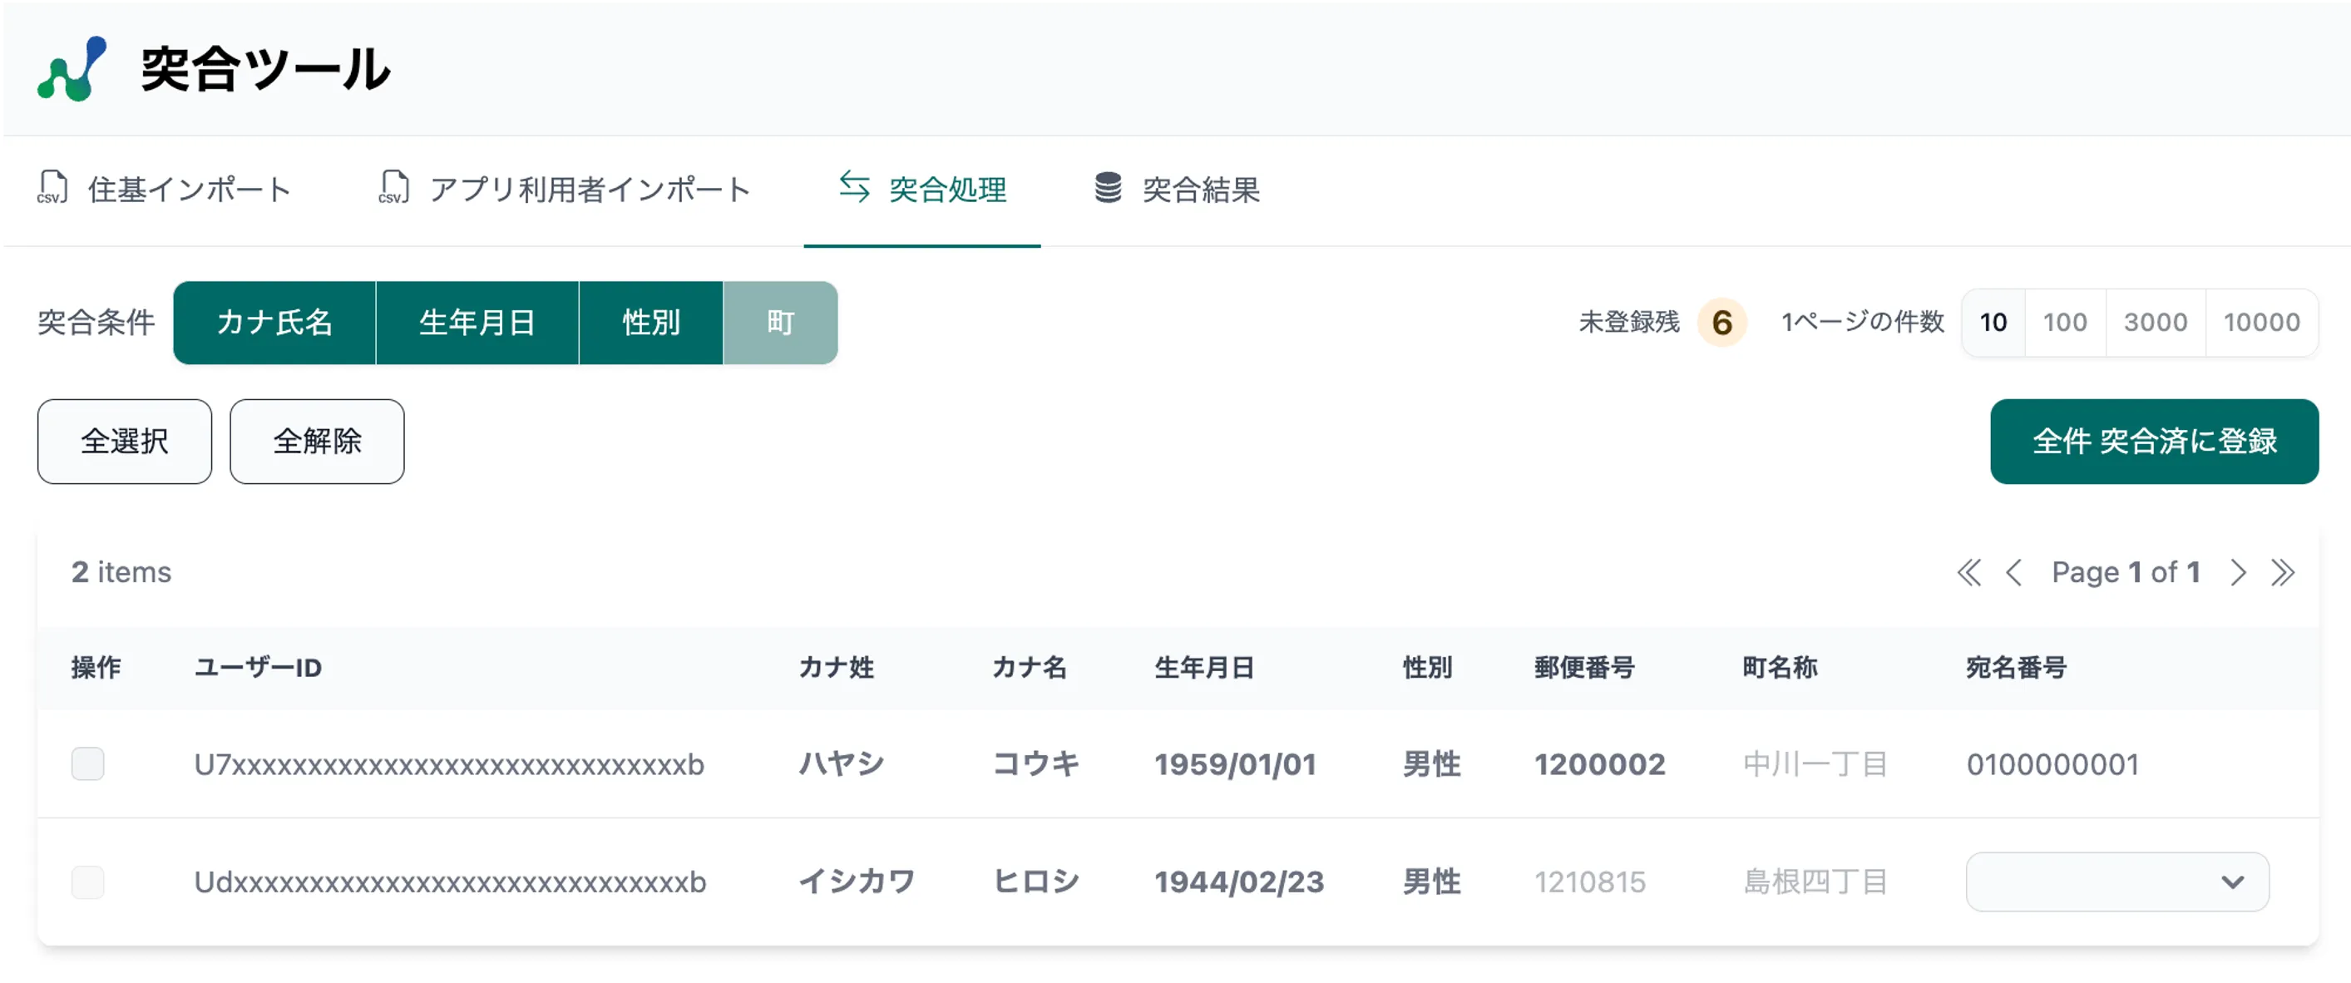Click 全件 突合済に登録 button
Viewport: 2351px width, 983px height.
pos(2153,441)
